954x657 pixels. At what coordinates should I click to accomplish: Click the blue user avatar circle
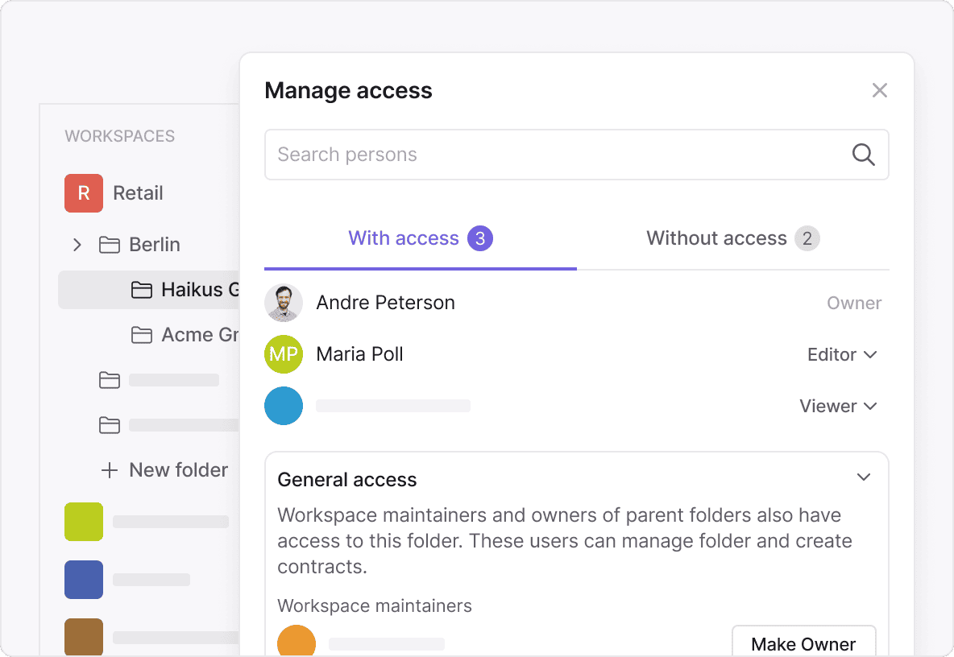click(284, 406)
